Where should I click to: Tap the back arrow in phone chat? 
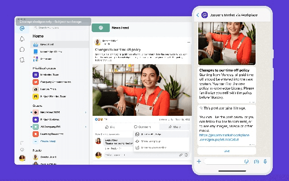pyautogui.click(x=197, y=15)
